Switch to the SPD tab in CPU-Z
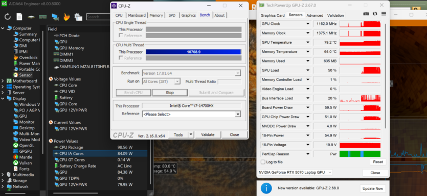 pos(172,15)
